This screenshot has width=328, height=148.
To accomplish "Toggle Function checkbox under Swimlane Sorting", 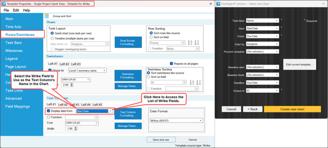I will click(x=148, y=89).
